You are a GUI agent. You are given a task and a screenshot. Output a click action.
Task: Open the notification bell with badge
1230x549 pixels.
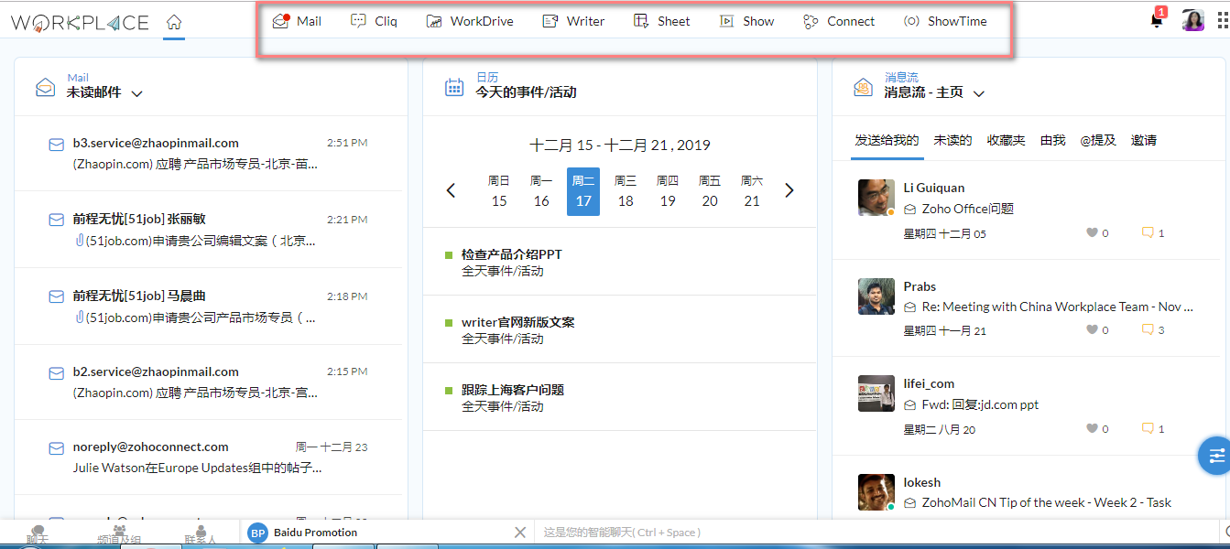click(1157, 21)
